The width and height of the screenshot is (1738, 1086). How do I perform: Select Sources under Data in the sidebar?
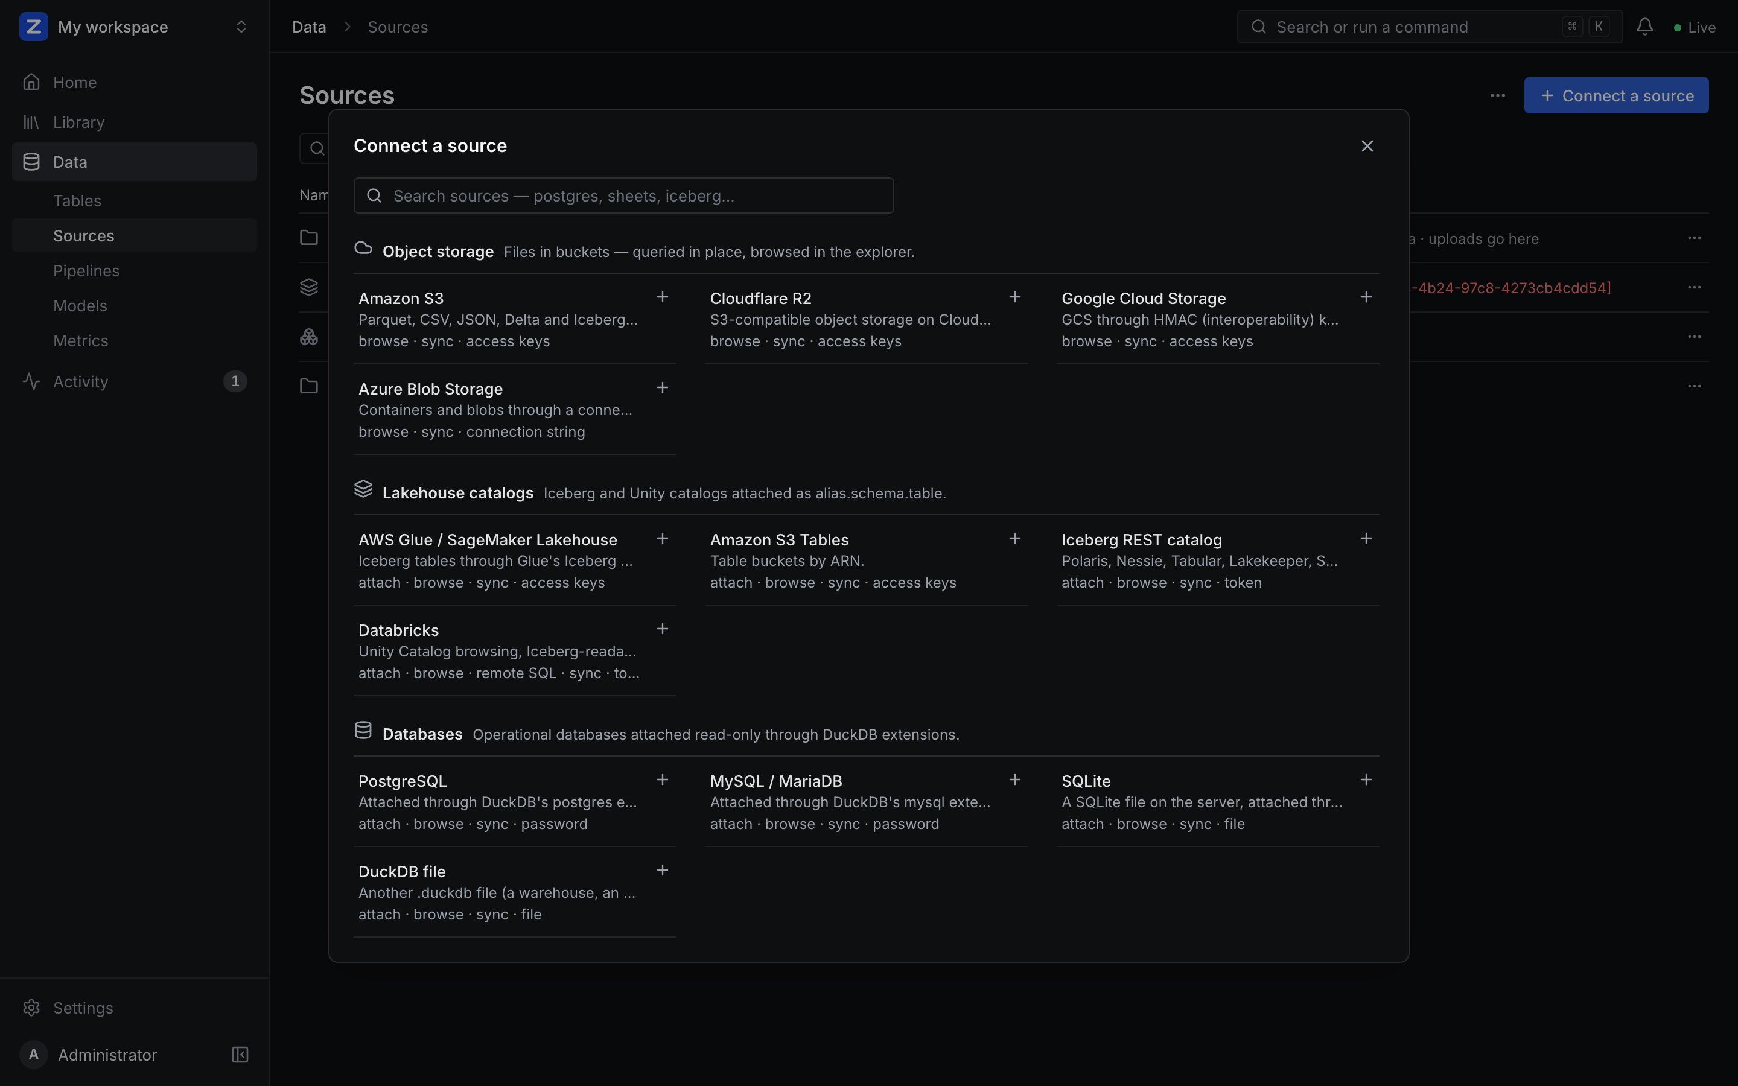click(x=135, y=235)
